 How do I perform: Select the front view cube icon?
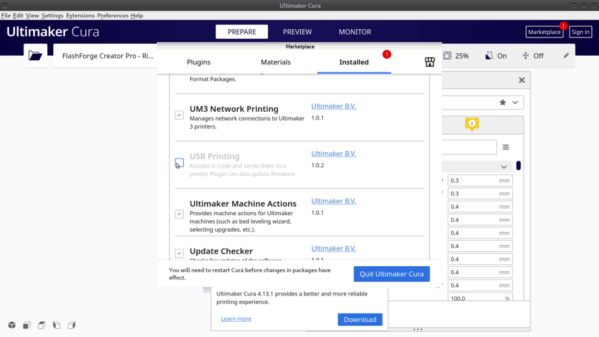27,325
